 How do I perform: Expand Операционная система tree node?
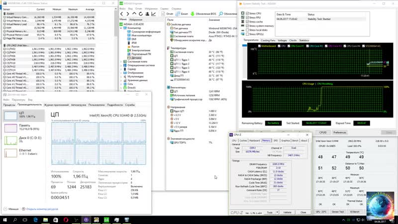[121, 65]
